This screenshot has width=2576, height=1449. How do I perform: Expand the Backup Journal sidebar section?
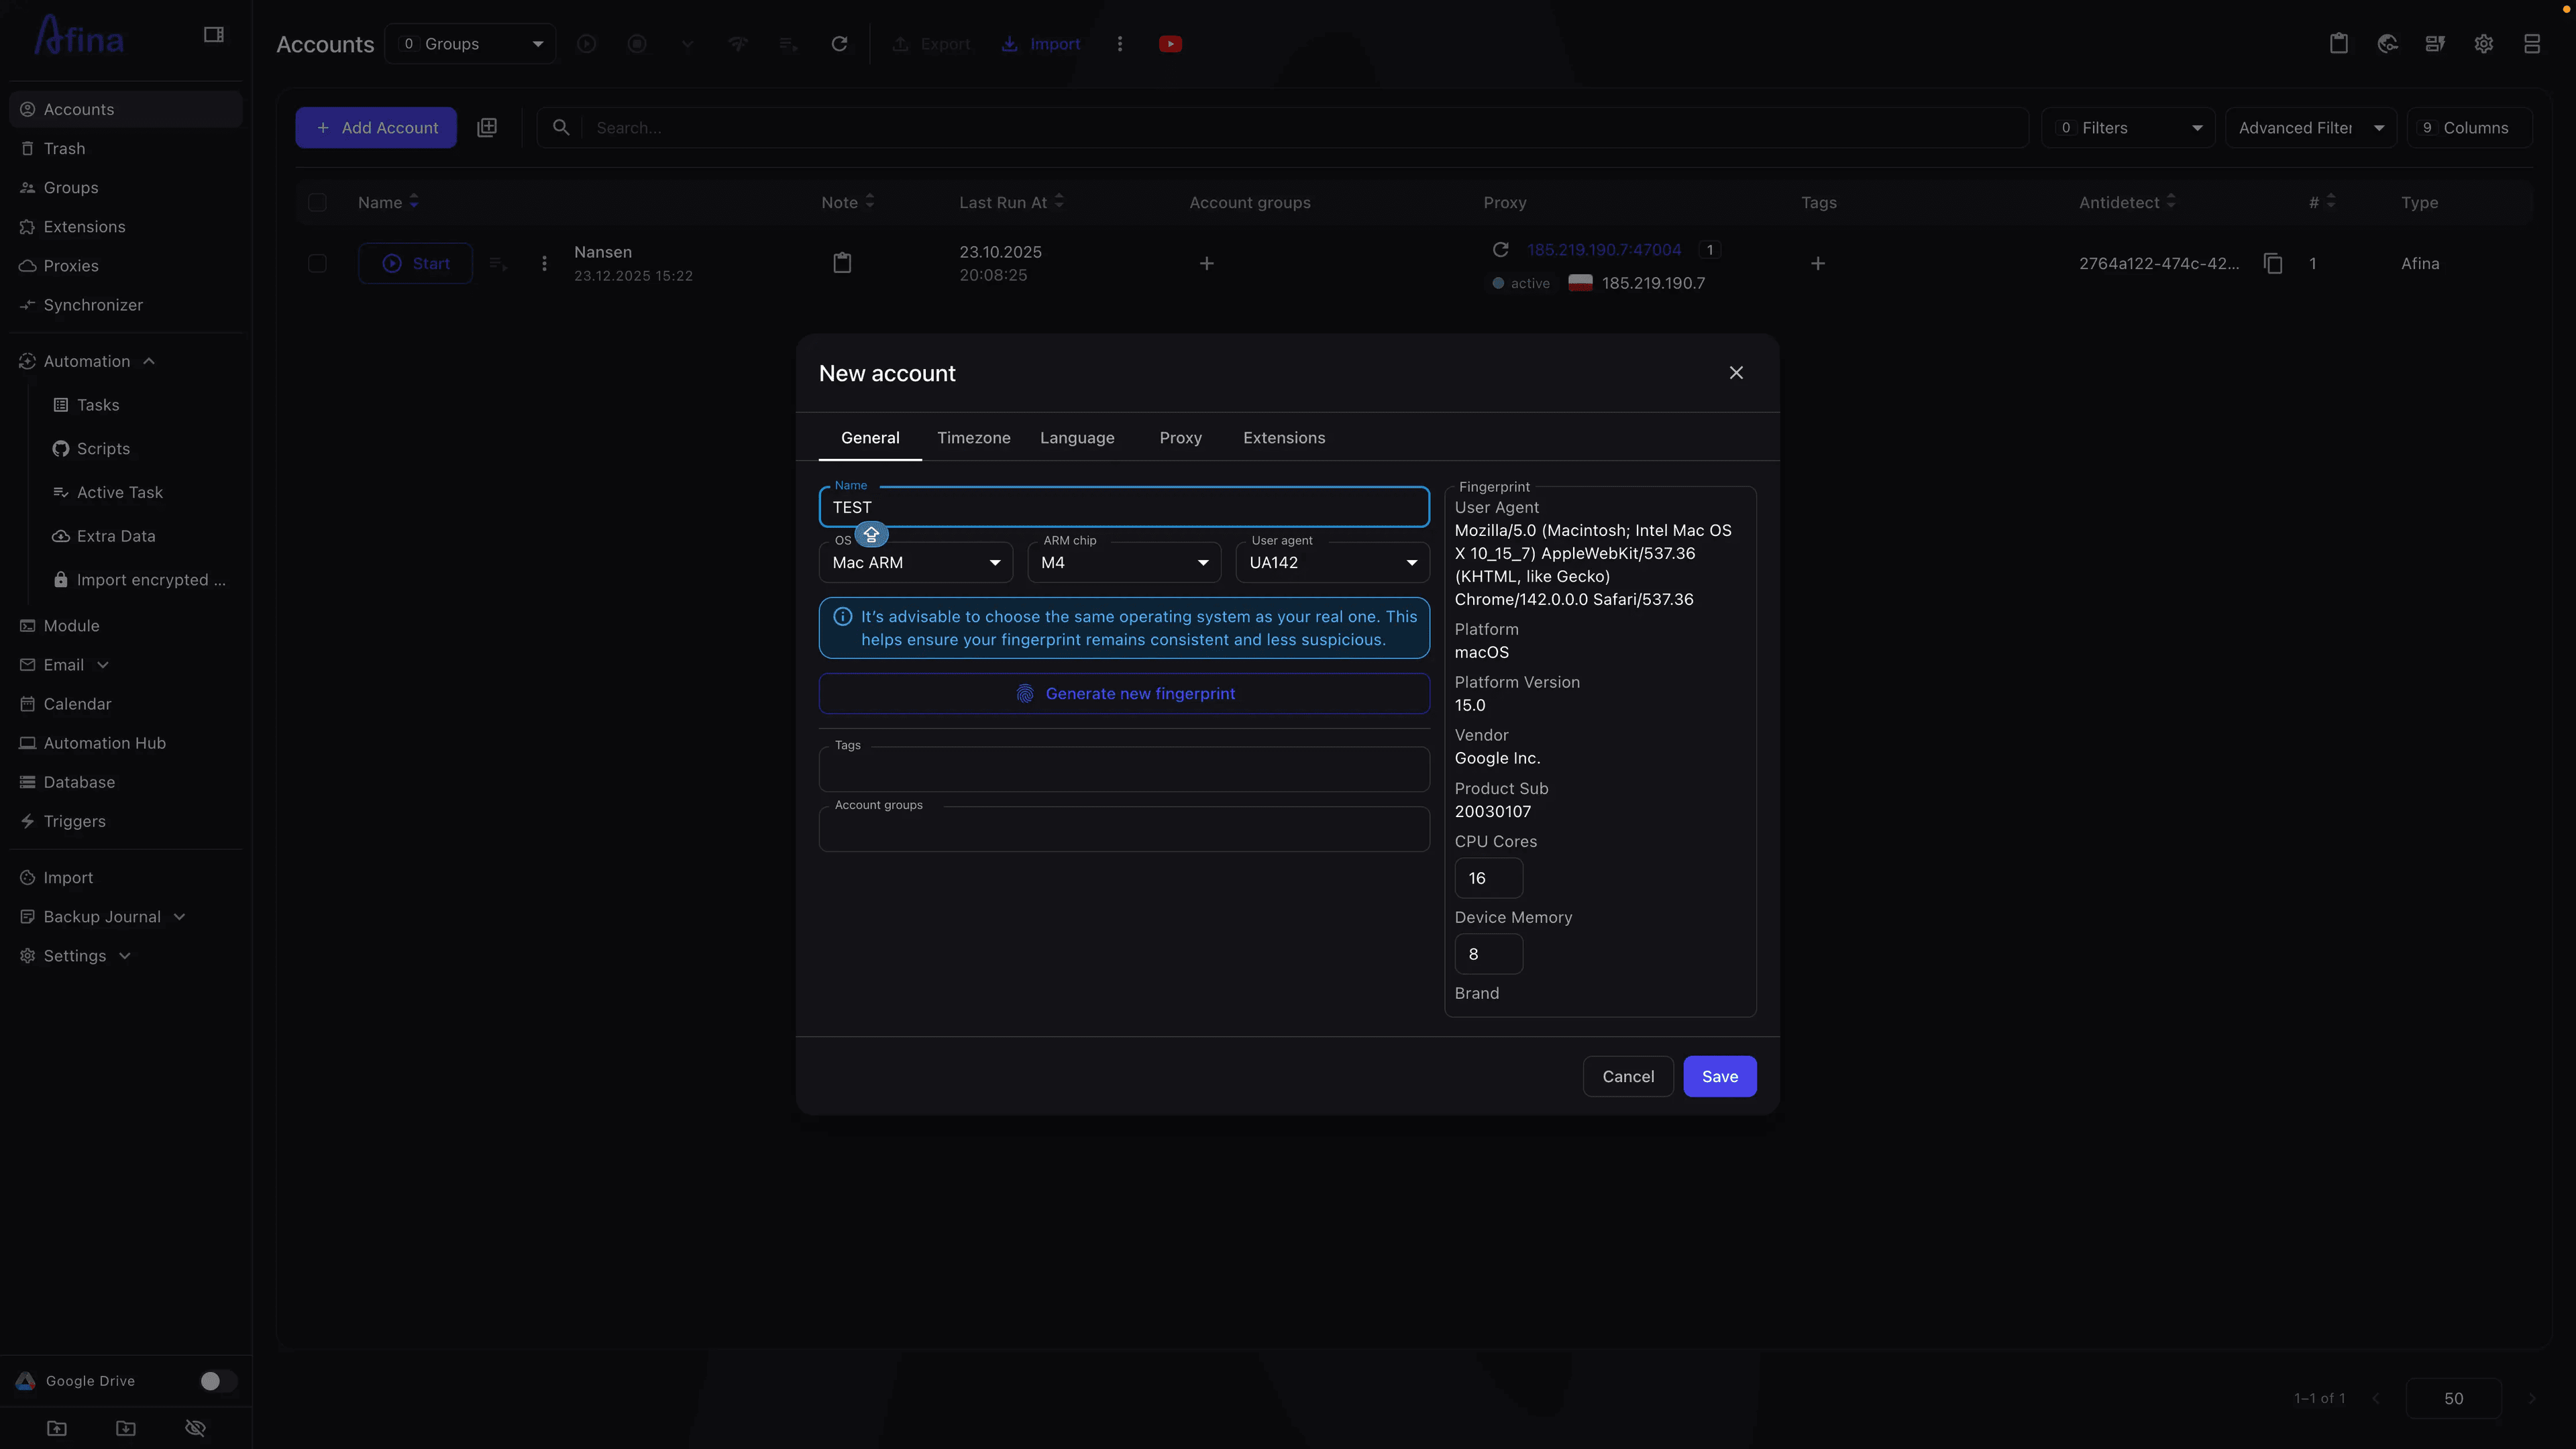click(x=100, y=916)
